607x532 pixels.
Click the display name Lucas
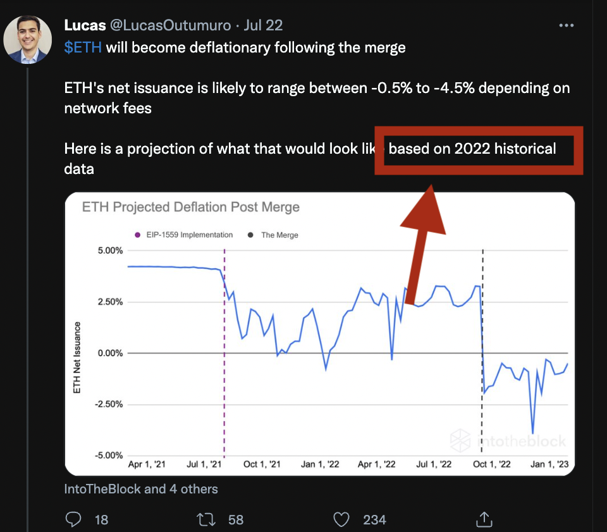tap(84, 25)
